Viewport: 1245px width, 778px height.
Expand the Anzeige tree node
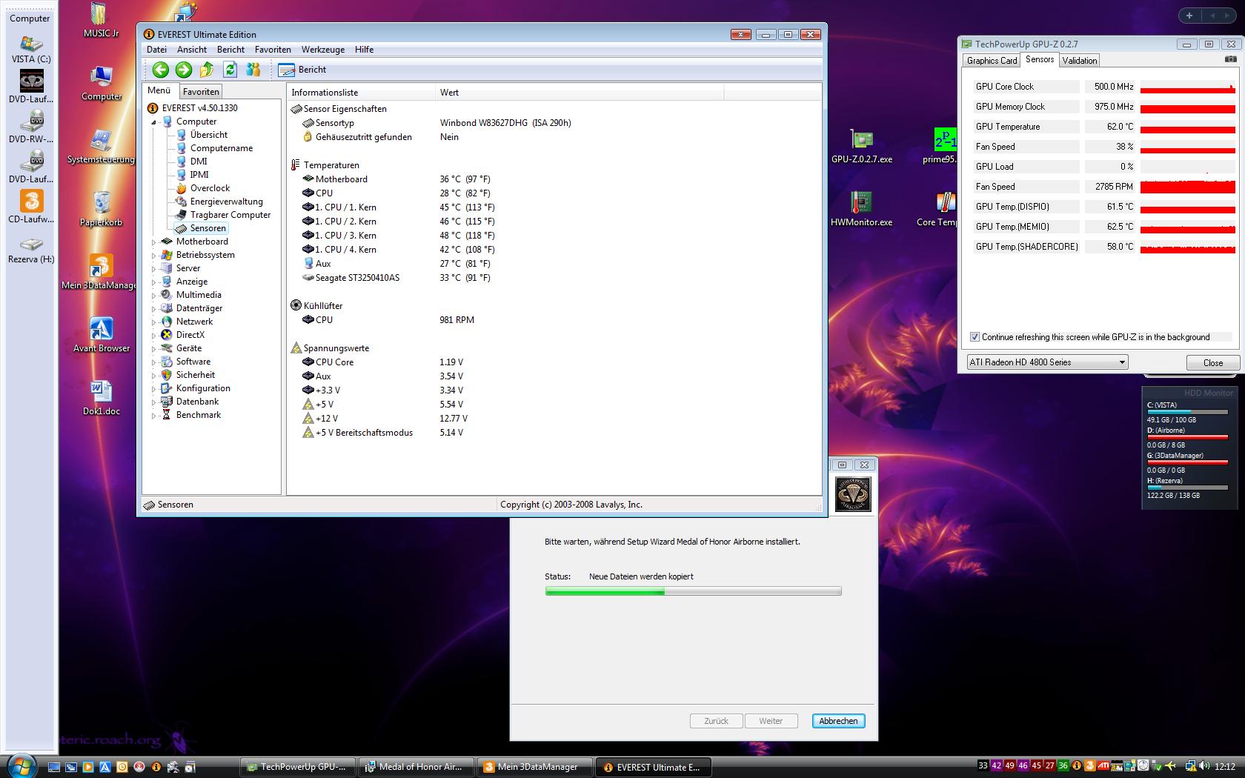(x=153, y=282)
